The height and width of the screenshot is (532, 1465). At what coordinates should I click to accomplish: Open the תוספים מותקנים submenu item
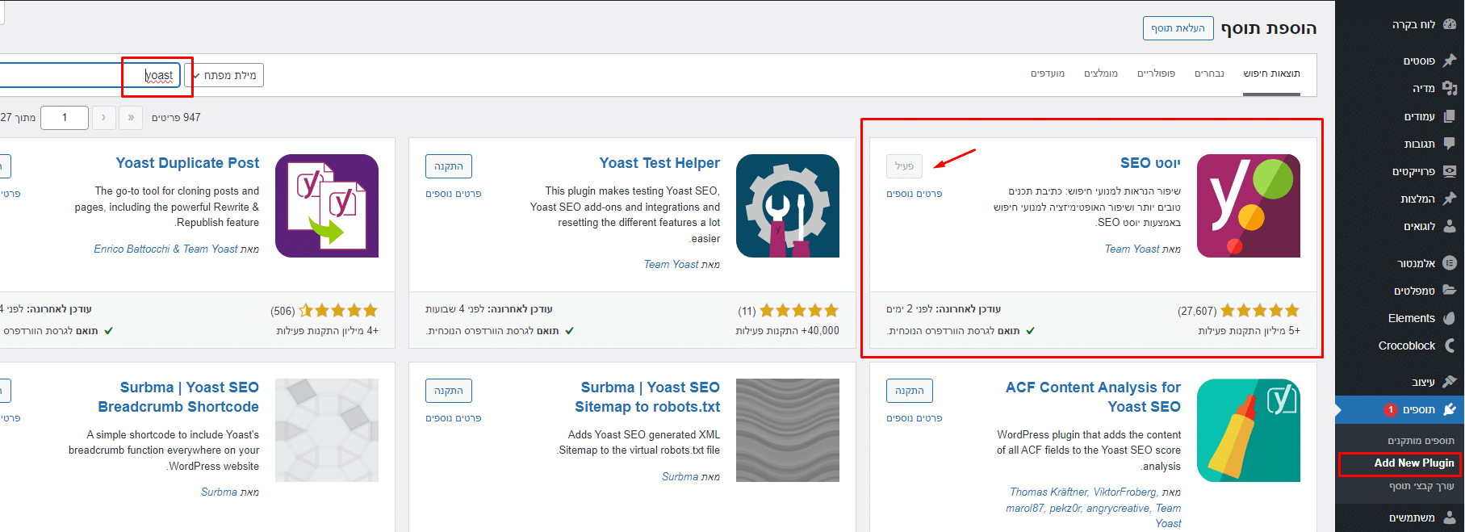[1421, 441]
